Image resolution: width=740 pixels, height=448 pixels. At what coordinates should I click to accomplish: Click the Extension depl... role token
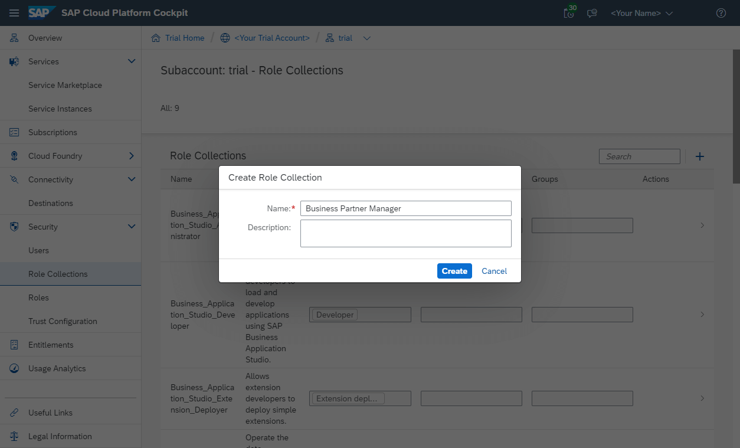[348, 398]
